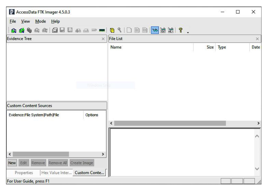Click the Capture Memory chip icon
This screenshot has height=188, width=266.
pos(102,30)
